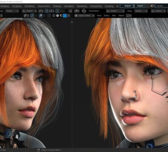Open the Drag Tweak dropdown in right header
This screenshot has height=152, width=168.
click(141, 11)
